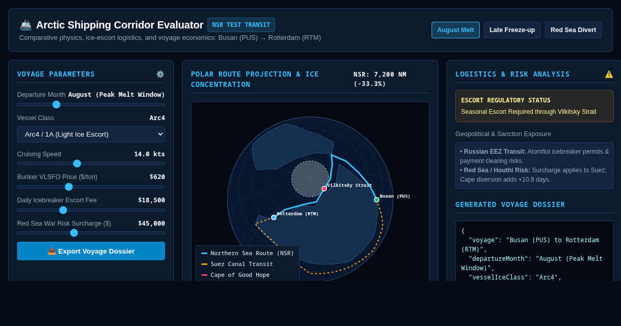Click the orange Suez legend color swatch
Viewport: 621px width, 326px height.
pos(204,264)
